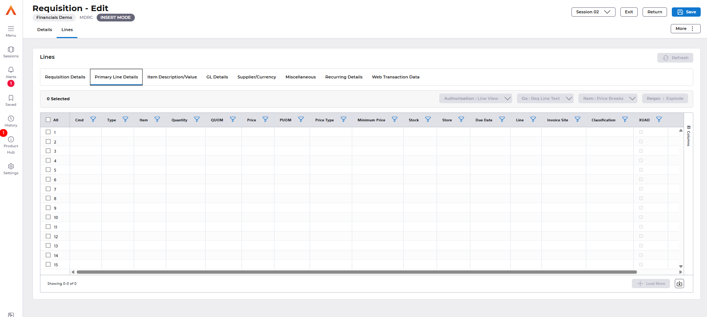Switch to the Details tab
The width and height of the screenshot is (707, 317).
44,30
